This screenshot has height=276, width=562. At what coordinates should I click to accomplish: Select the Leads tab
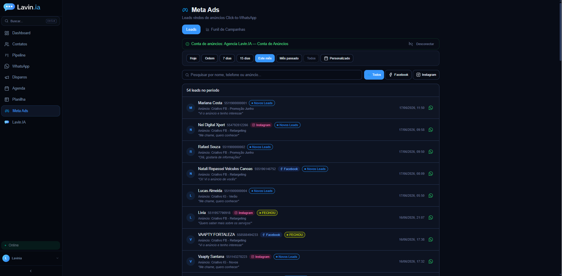191,29
